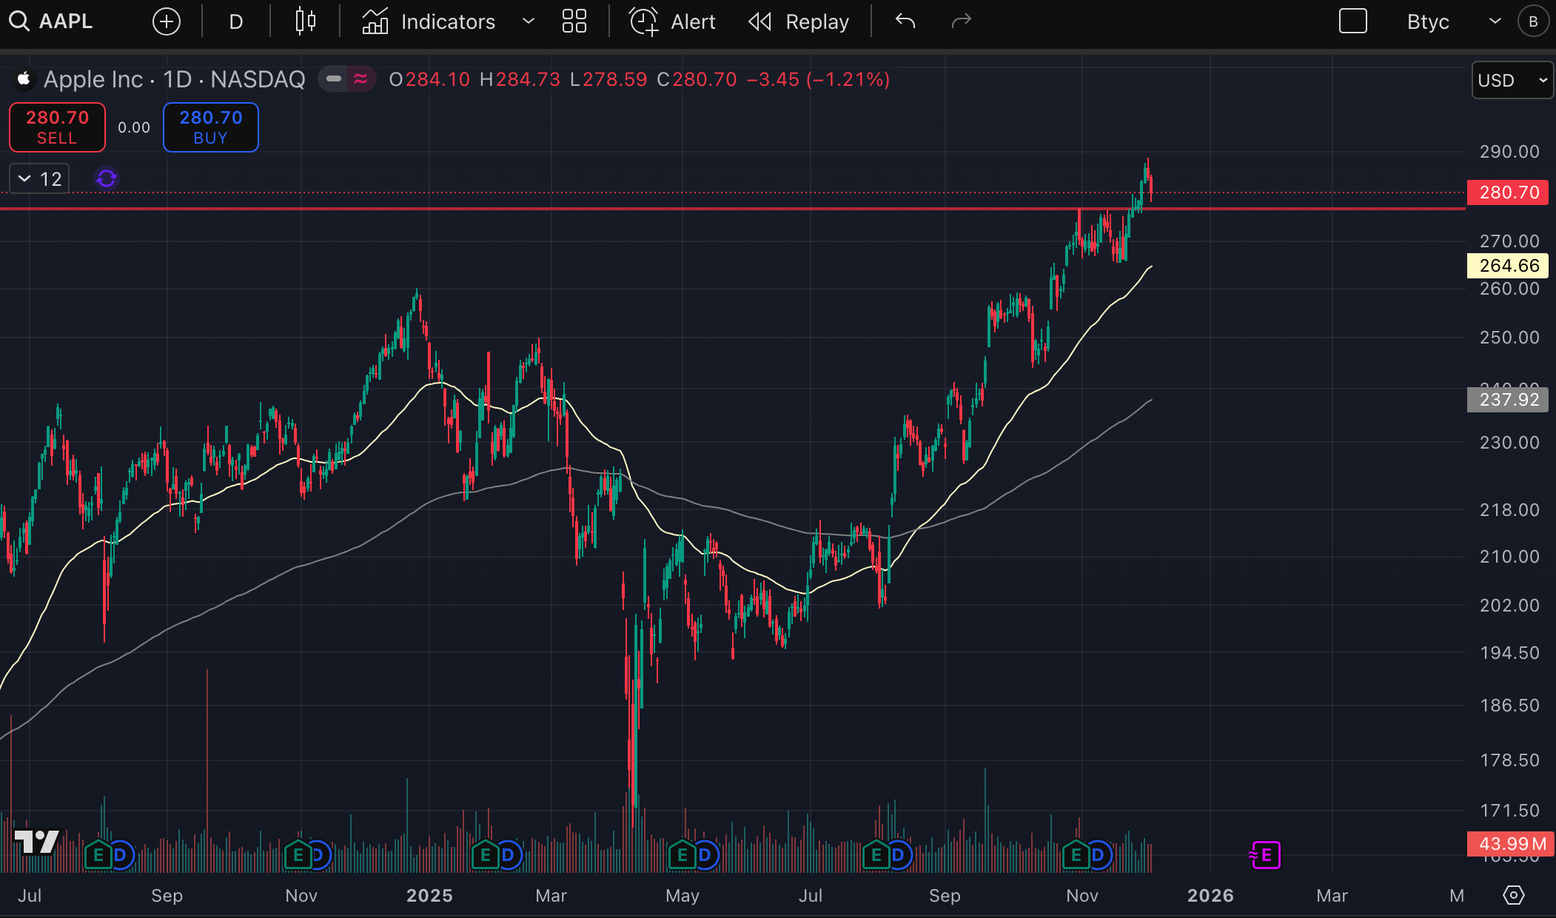Image resolution: width=1556 pixels, height=918 pixels.
Task: Click the magenta upcoming earnings marker
Action: tap(1265, 856)
